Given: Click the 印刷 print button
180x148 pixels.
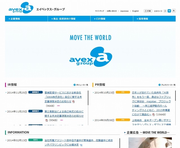Looking at the screenshot, I should [x=148, y=11].
